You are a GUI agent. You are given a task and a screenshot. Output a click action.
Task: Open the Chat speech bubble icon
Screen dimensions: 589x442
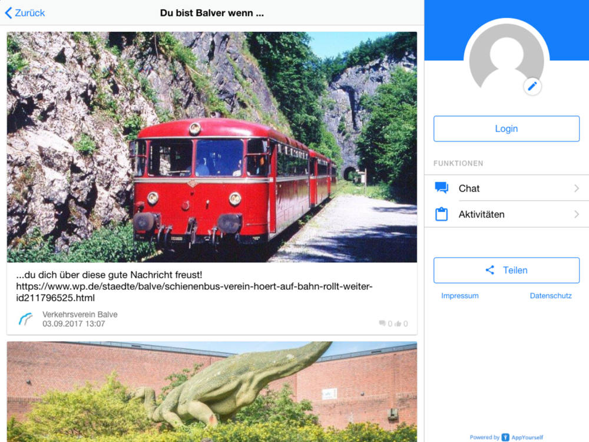click(x=441, y=187)
